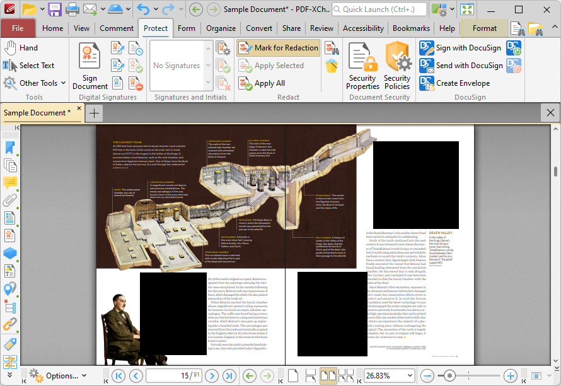Viewport: 561px width, 386px height.
Task: Select two pages facing layout
Action: [328, 376]
